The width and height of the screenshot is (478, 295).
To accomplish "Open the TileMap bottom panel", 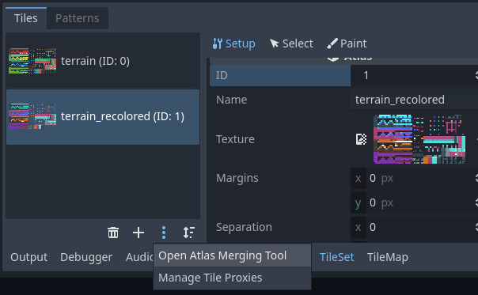I will pos(388,257).
